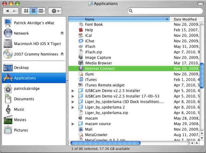This screenshot has height=153, width=206.
Task: Select the Mail application icon
Action: point(81,129)
